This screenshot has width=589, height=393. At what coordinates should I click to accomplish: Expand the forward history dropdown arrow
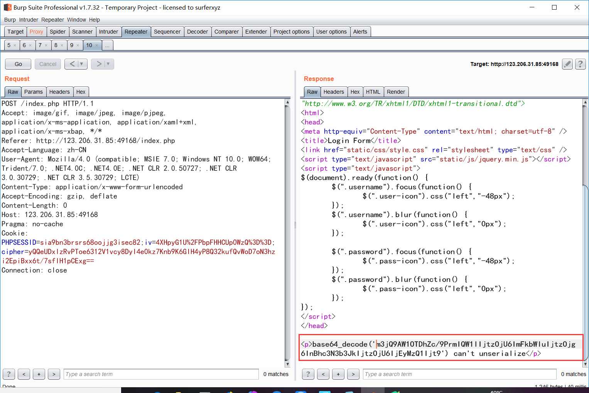[x=108, y=64]
